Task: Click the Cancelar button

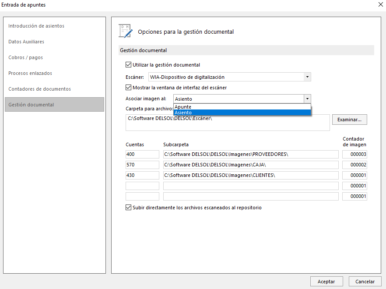Action: (365, 282)
